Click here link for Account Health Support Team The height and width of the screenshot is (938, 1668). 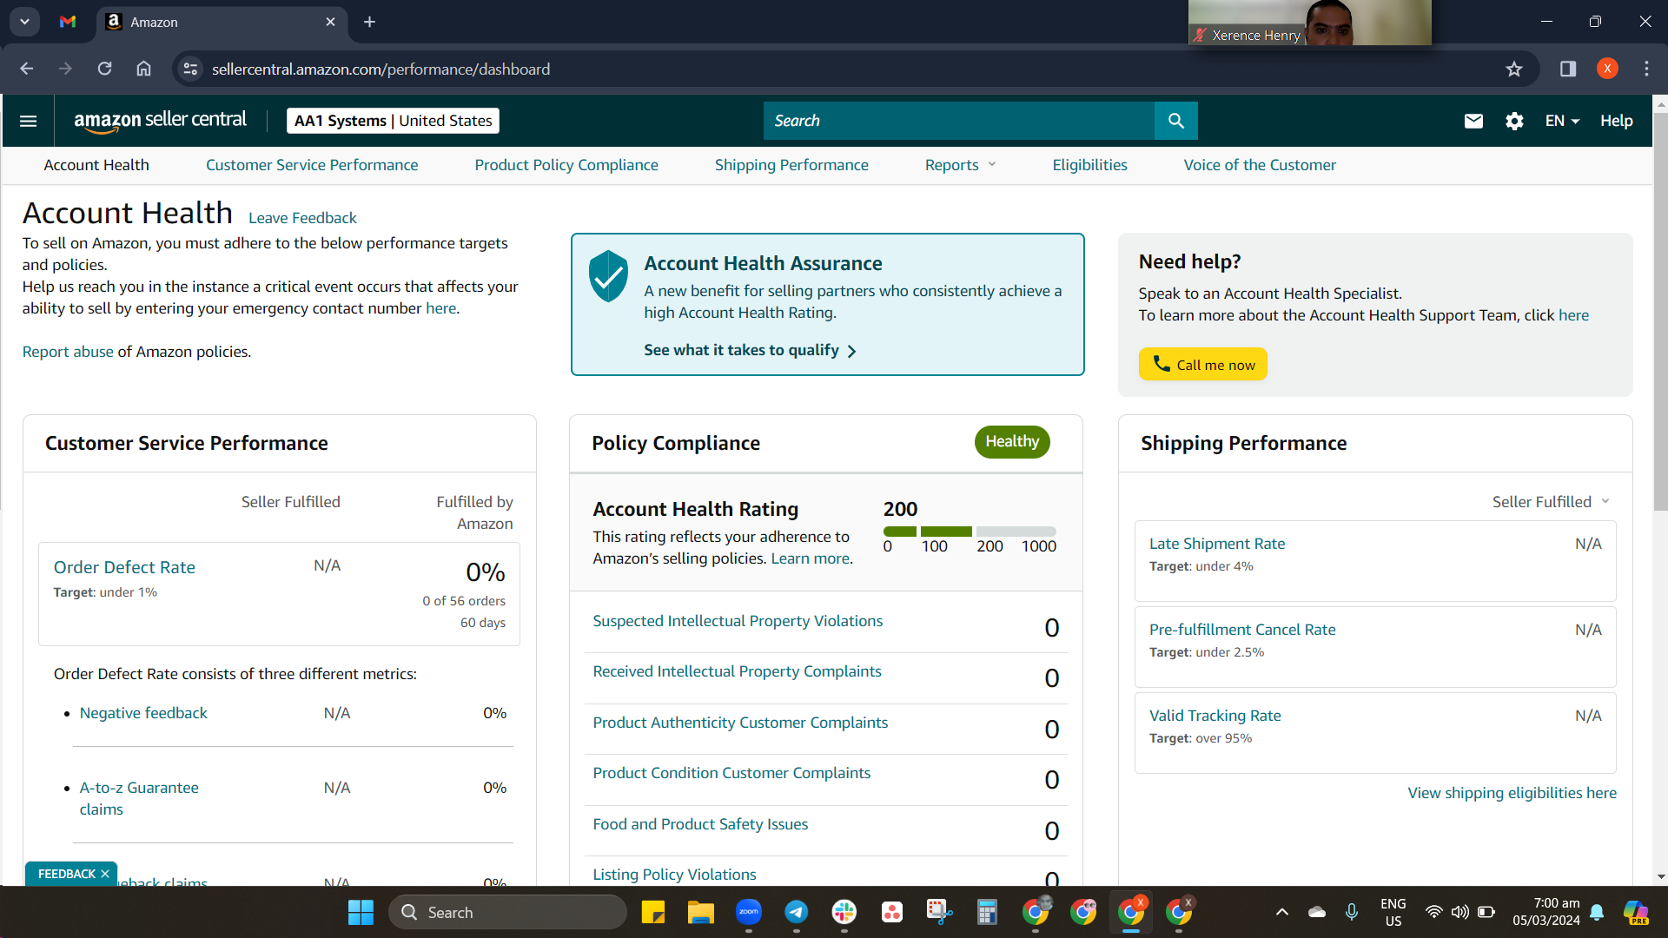[x=1573, y=315]
